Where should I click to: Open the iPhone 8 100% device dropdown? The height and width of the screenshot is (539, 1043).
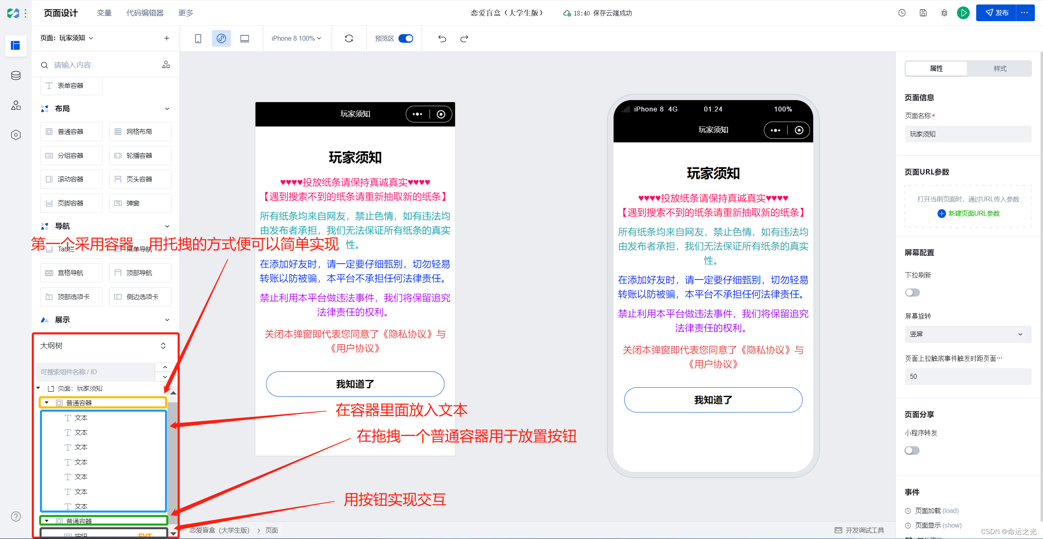click(x=296, y=39)
